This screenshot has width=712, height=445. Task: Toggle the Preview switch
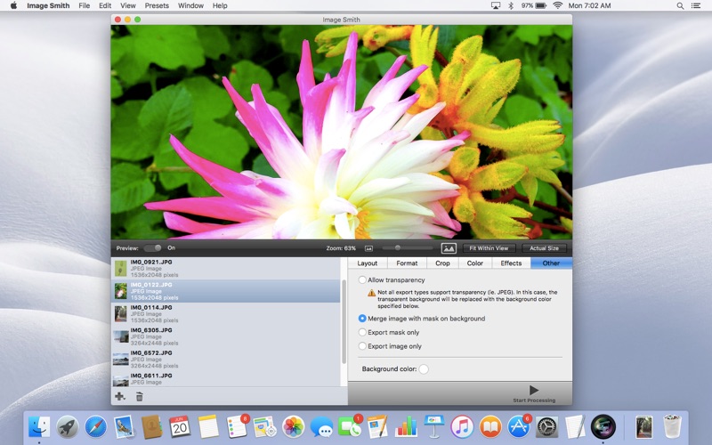point(152,248)
